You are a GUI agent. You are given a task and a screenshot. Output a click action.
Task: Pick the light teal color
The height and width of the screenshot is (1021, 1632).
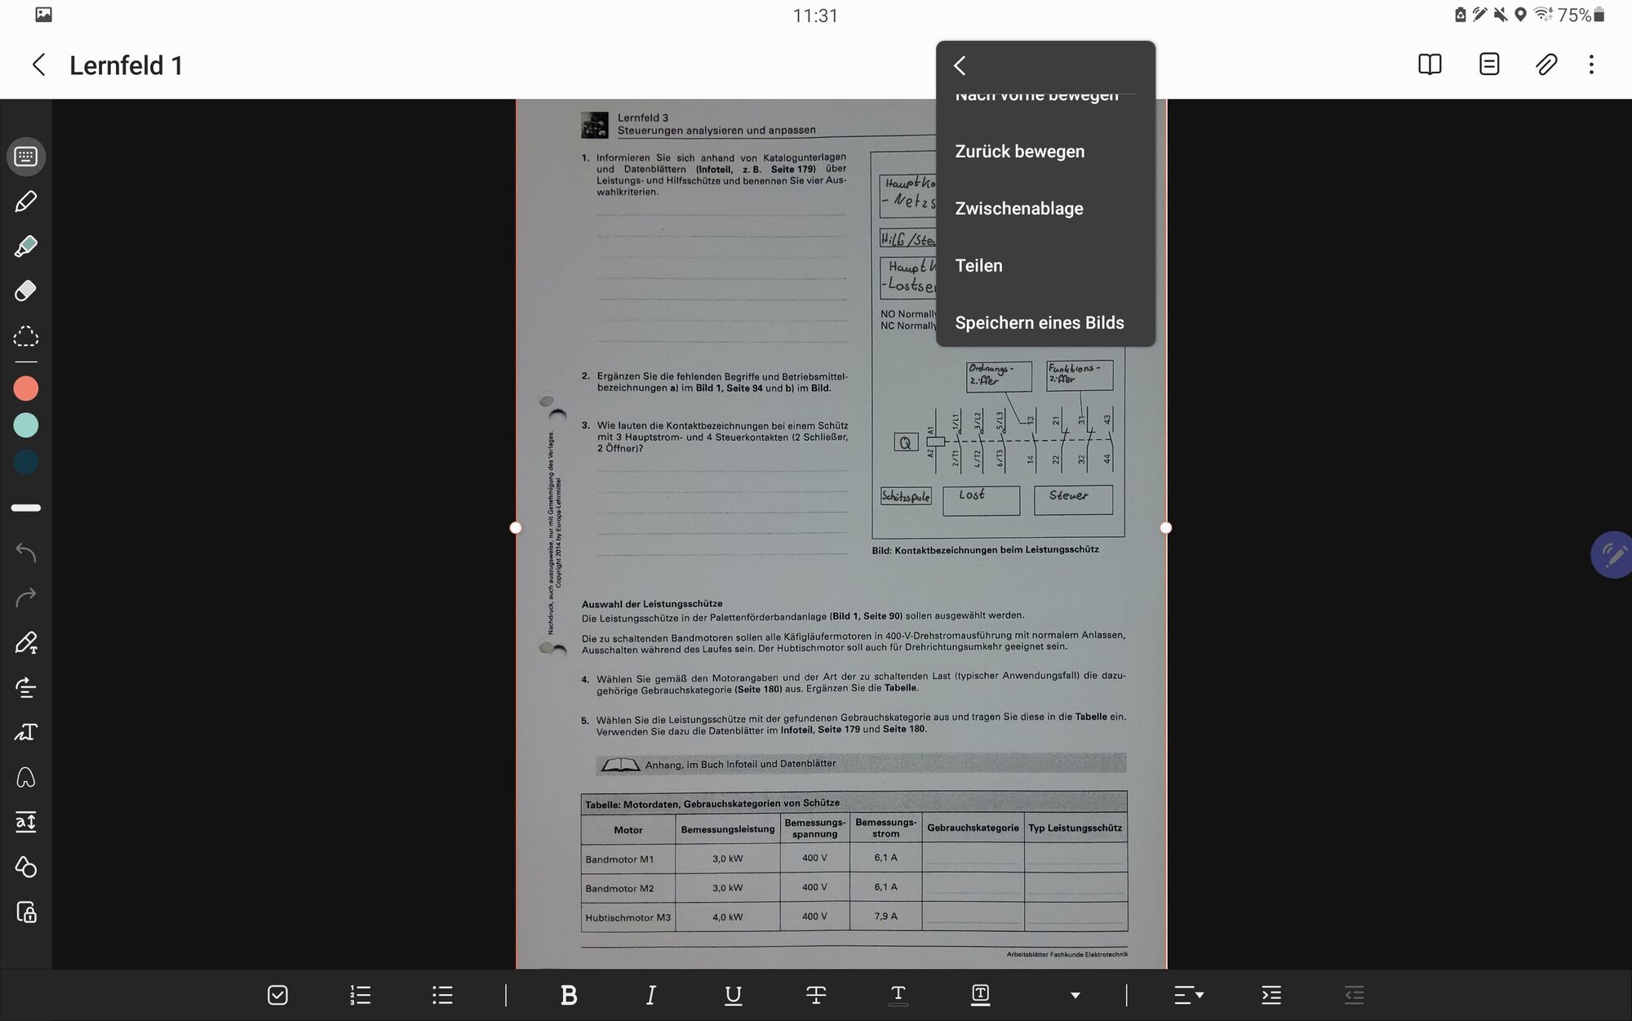(26, 425)
